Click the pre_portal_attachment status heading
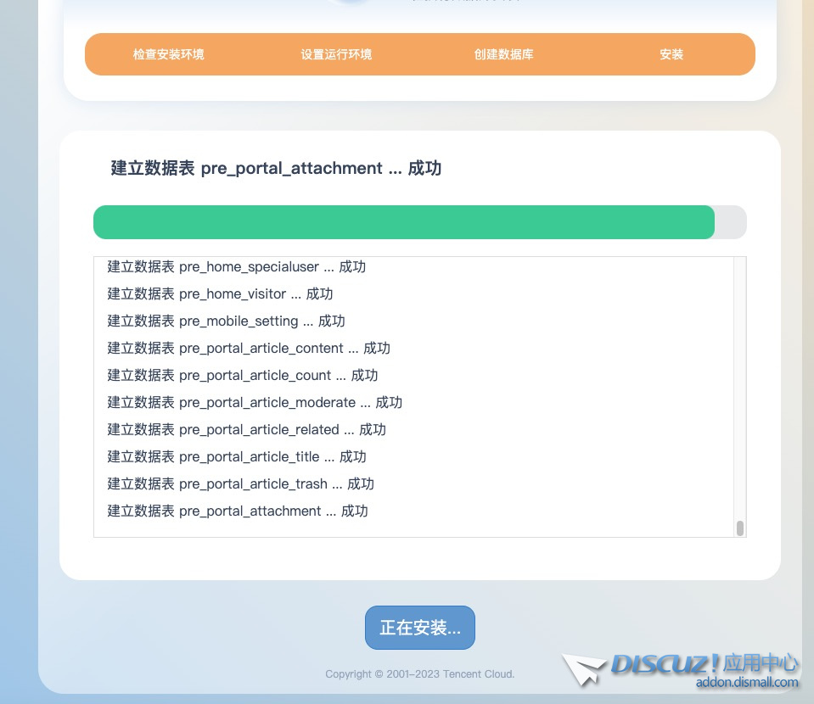The image size is (814, 704). pyautogui.click(x=276, y=168)
